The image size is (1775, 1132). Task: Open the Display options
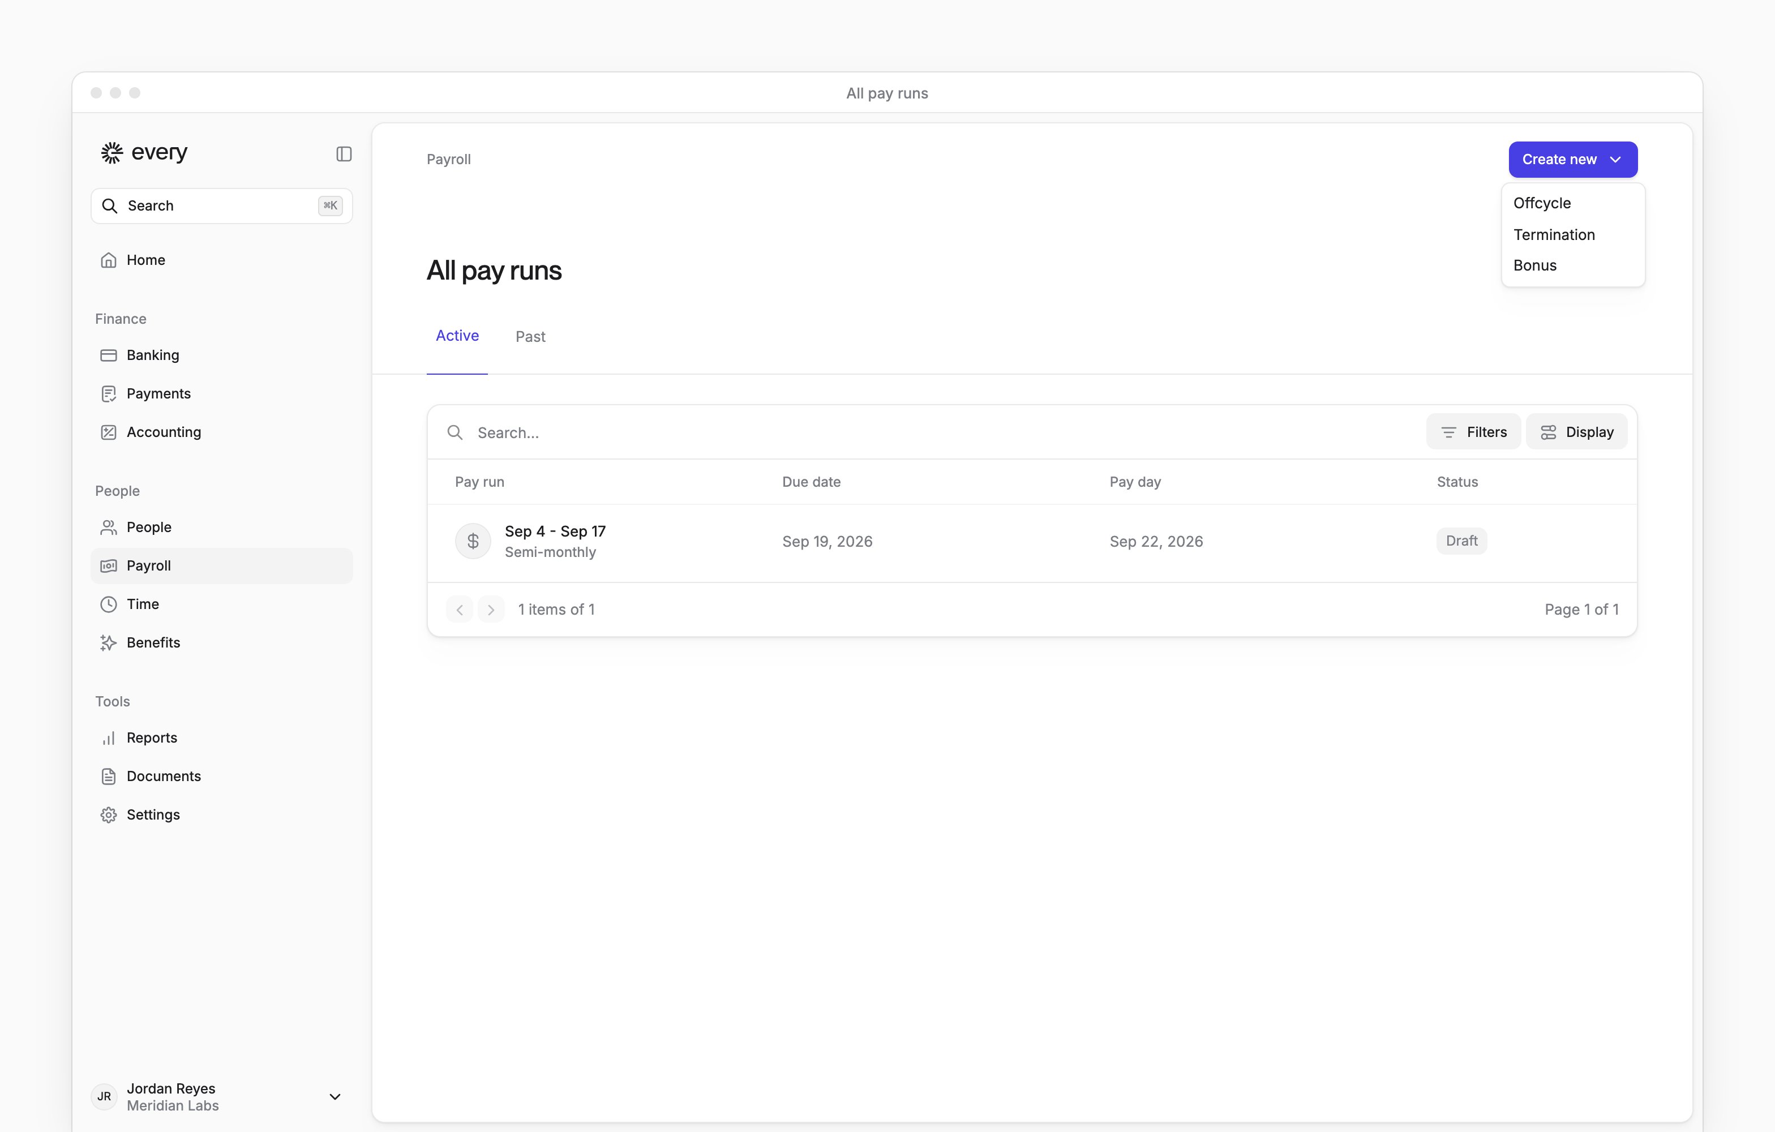(1576, 432)
